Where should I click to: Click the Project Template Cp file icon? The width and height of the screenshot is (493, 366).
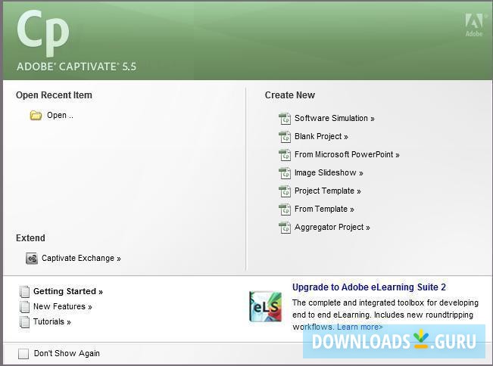point(285,191)
